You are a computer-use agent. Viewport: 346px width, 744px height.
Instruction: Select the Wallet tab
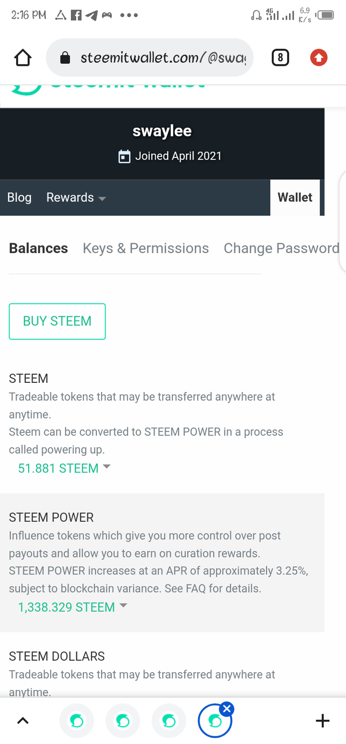295,197
